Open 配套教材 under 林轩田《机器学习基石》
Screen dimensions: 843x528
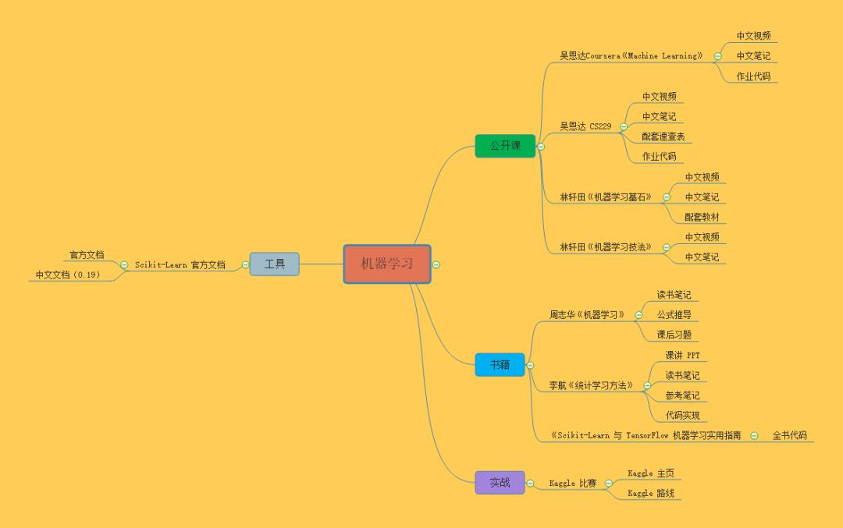click(702, 217)
